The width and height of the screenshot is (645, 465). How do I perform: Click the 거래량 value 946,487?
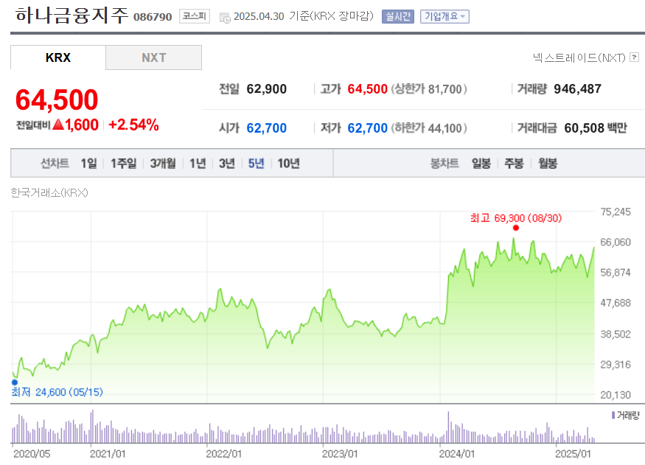tap(577, 89)
